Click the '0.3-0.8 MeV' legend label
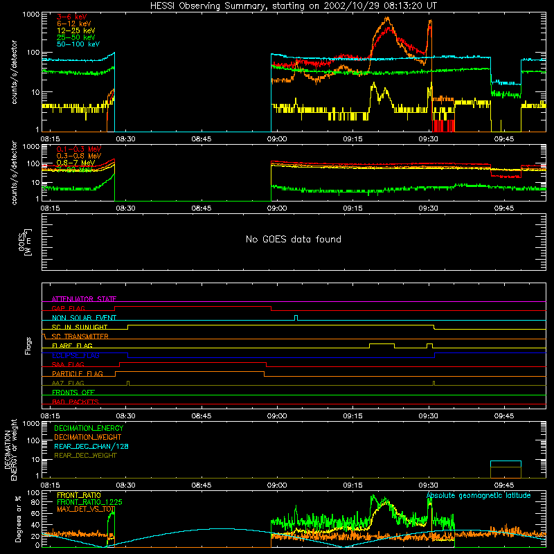 click(79, 156)
